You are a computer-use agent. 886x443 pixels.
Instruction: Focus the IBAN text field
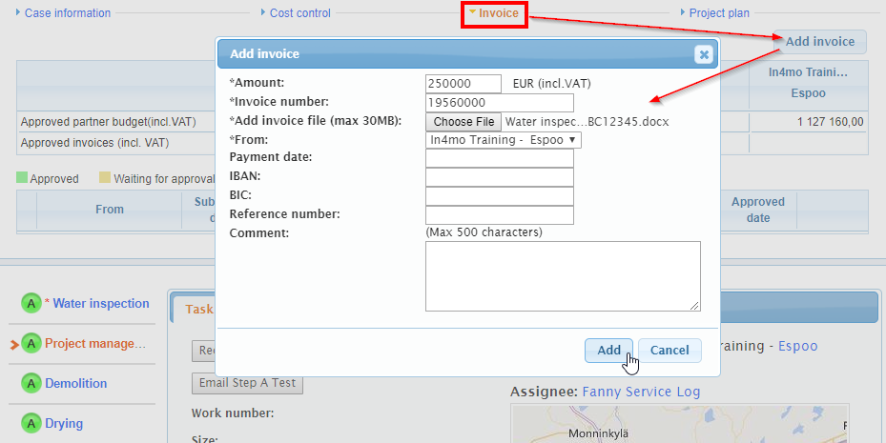pos(499,177)
